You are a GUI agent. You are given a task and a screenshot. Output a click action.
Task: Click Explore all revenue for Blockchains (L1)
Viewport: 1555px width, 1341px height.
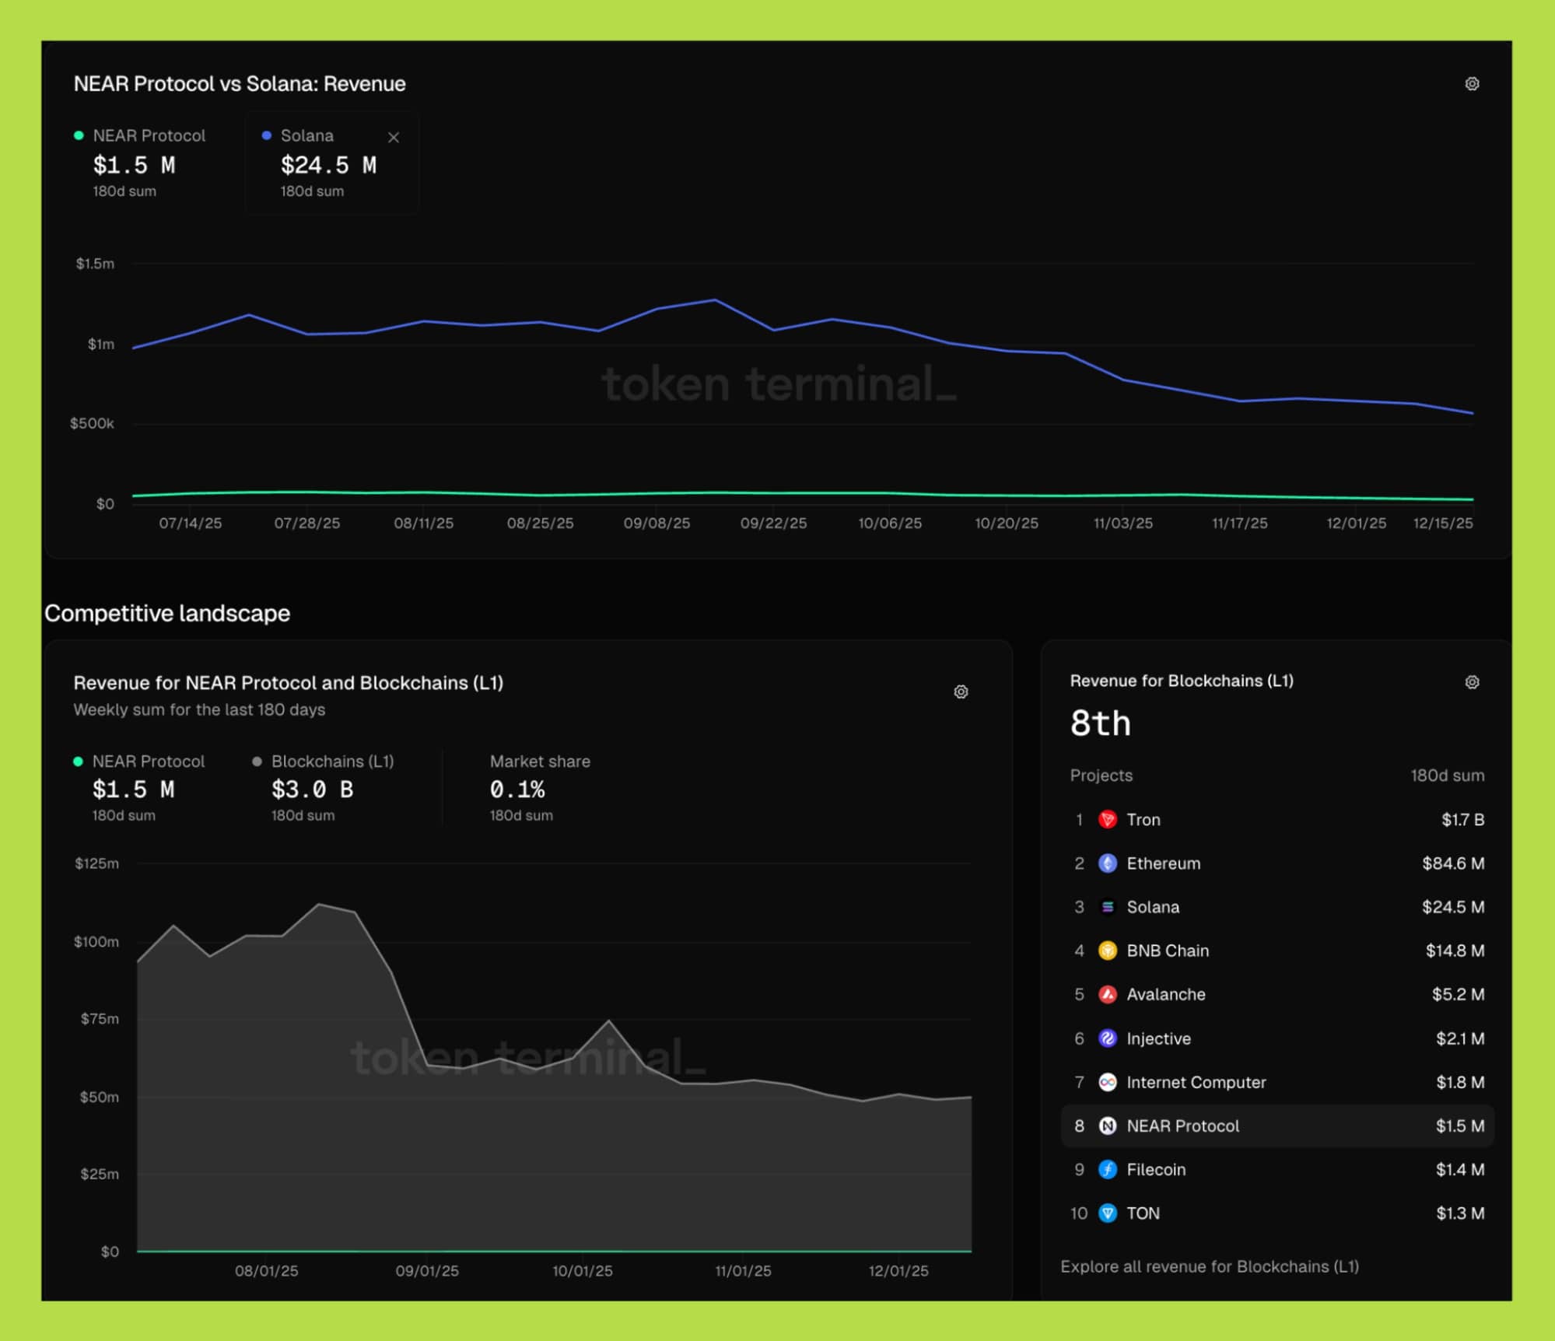[x=1209, y=1266]
